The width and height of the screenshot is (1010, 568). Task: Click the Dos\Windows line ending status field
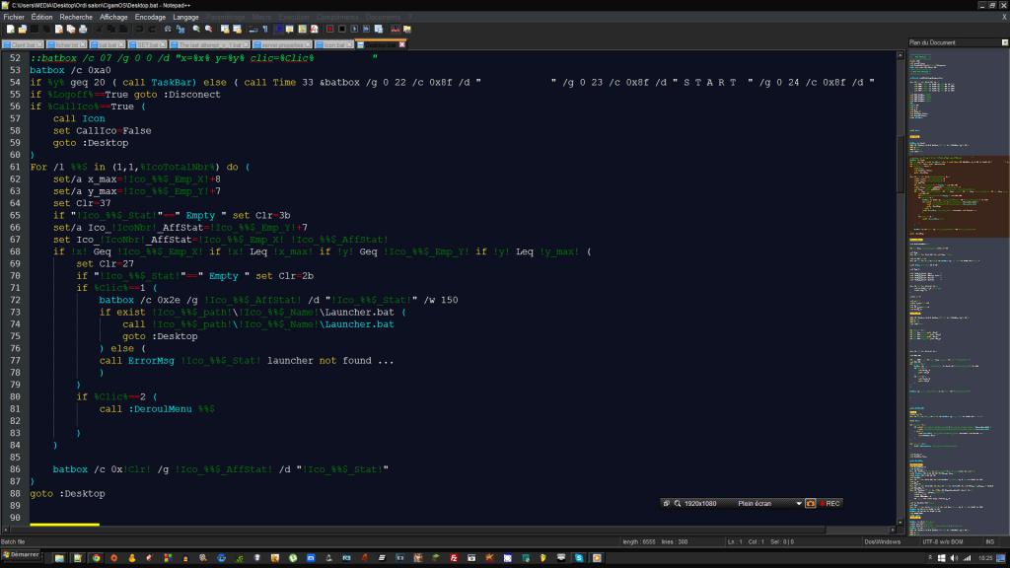882,542
